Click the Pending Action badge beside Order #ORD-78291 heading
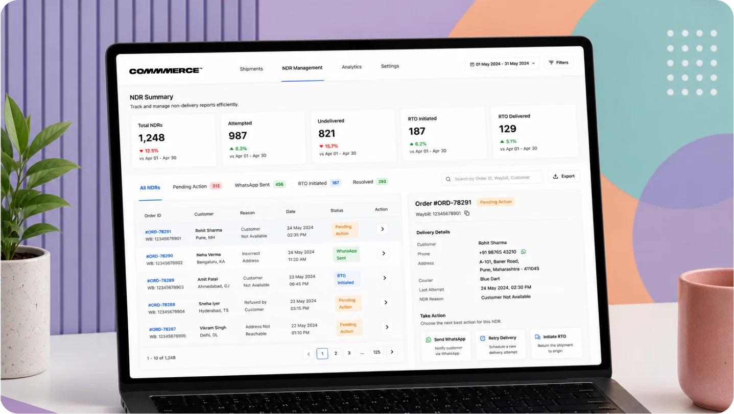The image size is (734, 414). pyautogui.click(x=495, y=202)
